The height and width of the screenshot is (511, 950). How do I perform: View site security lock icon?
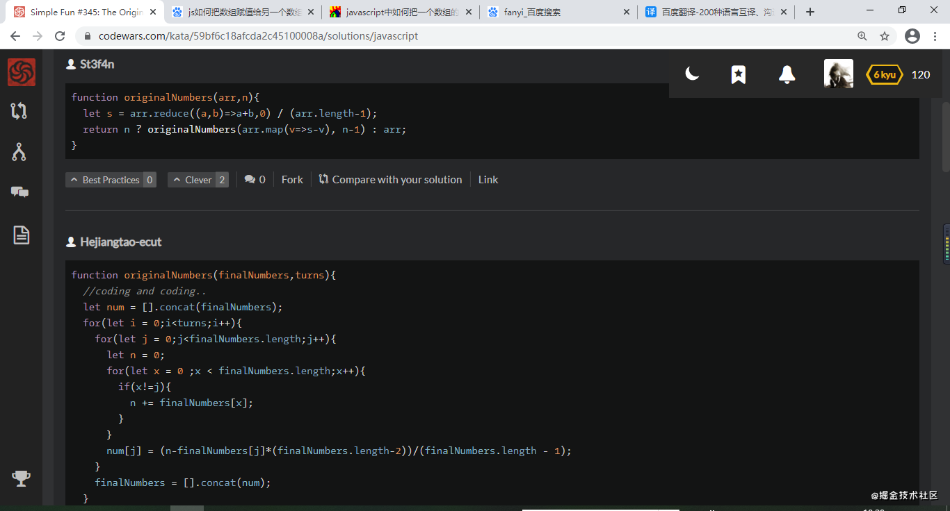pos(88,36)
